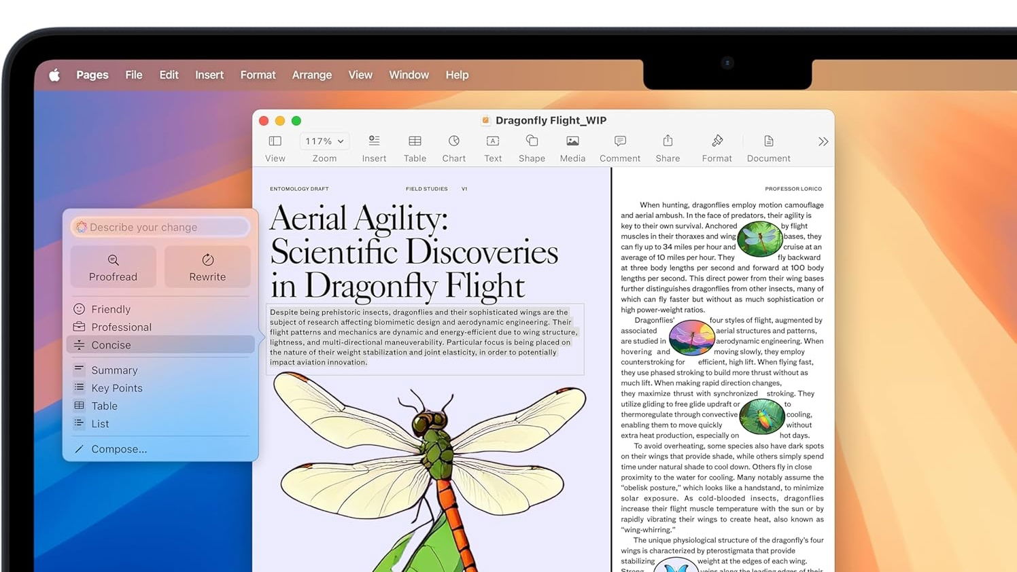Click the Text box toolbar icon
The image size is (1017, 572).
(x=493, y=141)
